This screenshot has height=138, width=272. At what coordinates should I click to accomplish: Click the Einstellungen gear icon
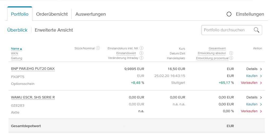click(x=229, y=14)
